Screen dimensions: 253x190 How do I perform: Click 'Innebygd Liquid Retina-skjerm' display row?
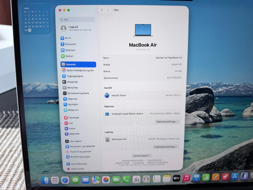(x=143, y=114)
